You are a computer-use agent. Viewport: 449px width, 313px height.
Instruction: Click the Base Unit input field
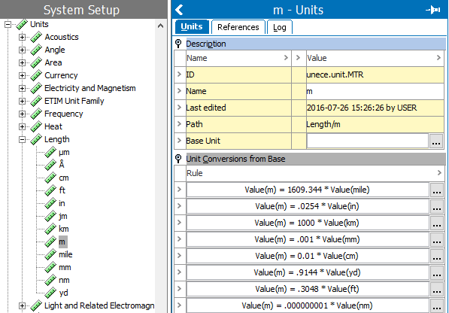[367, 141]
